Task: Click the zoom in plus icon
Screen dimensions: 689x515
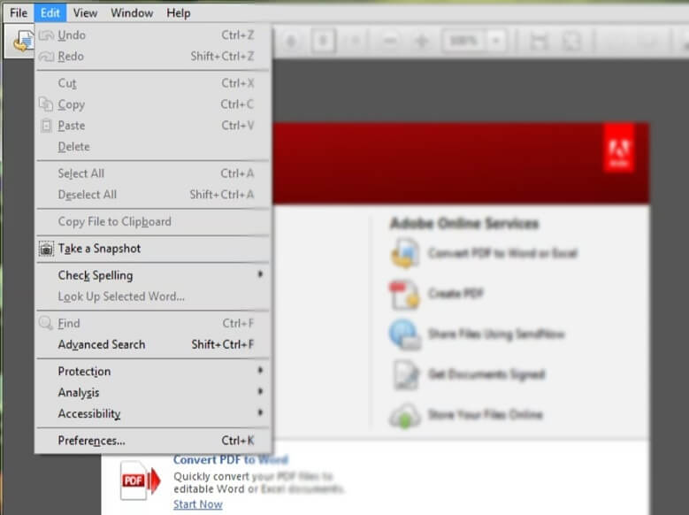Action: pos(422,42)
